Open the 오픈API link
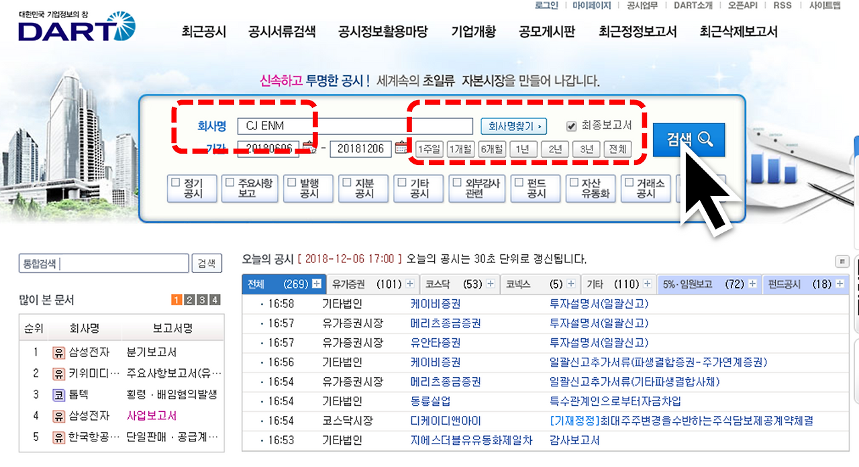Image resolution: width=859 pixels, height=467 pixels. [x=743, y=5]
